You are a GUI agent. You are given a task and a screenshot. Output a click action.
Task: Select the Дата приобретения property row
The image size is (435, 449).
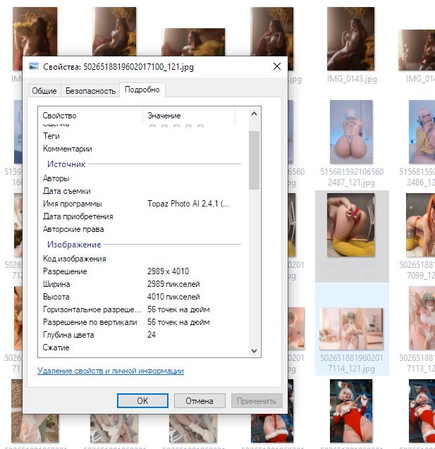(142, 216)
